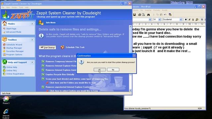This screenshot has height=119, width=212.
Task: Click the Save icon in WordPad toolbar
Action: tap(134, 15)
